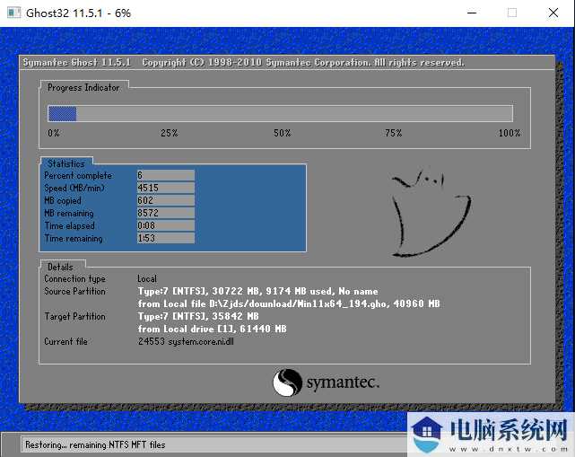
Task: Click the 'Progress Indicator' group label
Action: [83, 87]
